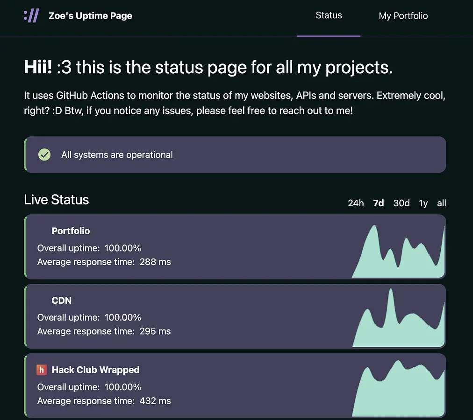
Task: Open the CDN status card details
Action: point(187,316)
